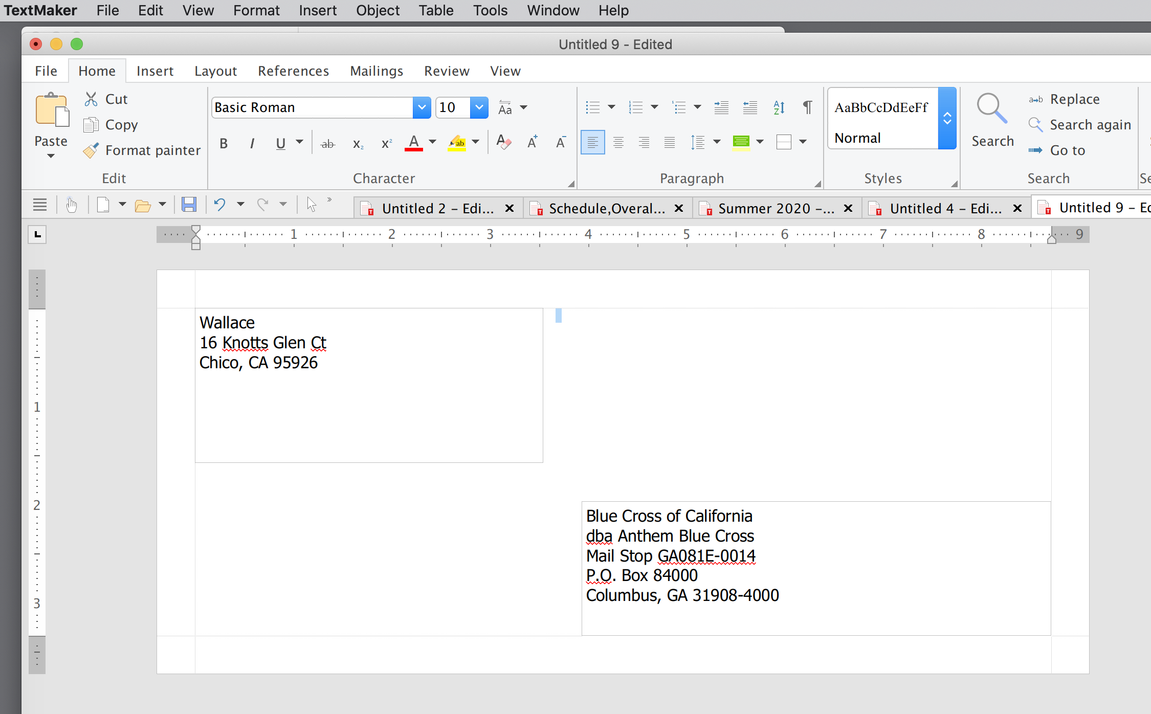Image resolution: width=1151 pixels, height=714 pixels.
Task: Click the Go to button
Action: point(1067,150)
